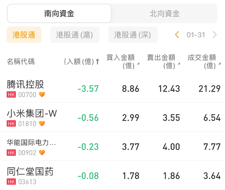Image resolution: width=225 pixels, height=190 pixels.
Task: Select the -3.57 net buy value
Action: pyautogui.click(x=88, y=88)
